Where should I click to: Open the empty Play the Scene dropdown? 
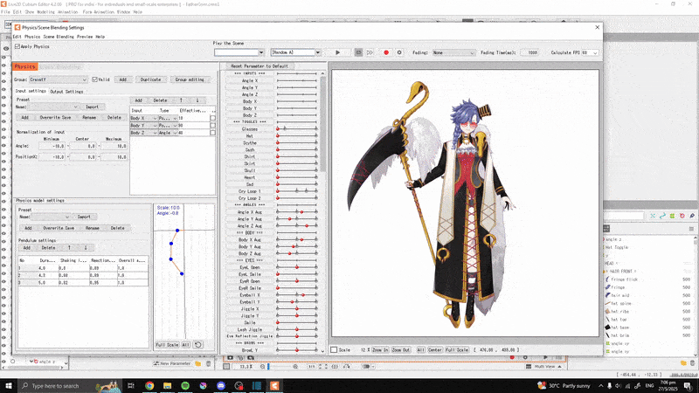click(x=239, y=52)
